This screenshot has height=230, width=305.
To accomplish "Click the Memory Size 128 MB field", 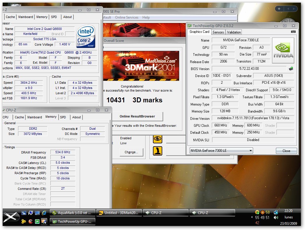I will click(225, 111).
